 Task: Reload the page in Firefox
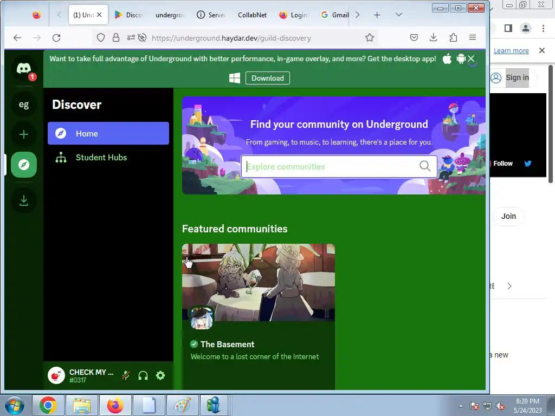click(x=56, y=37)
